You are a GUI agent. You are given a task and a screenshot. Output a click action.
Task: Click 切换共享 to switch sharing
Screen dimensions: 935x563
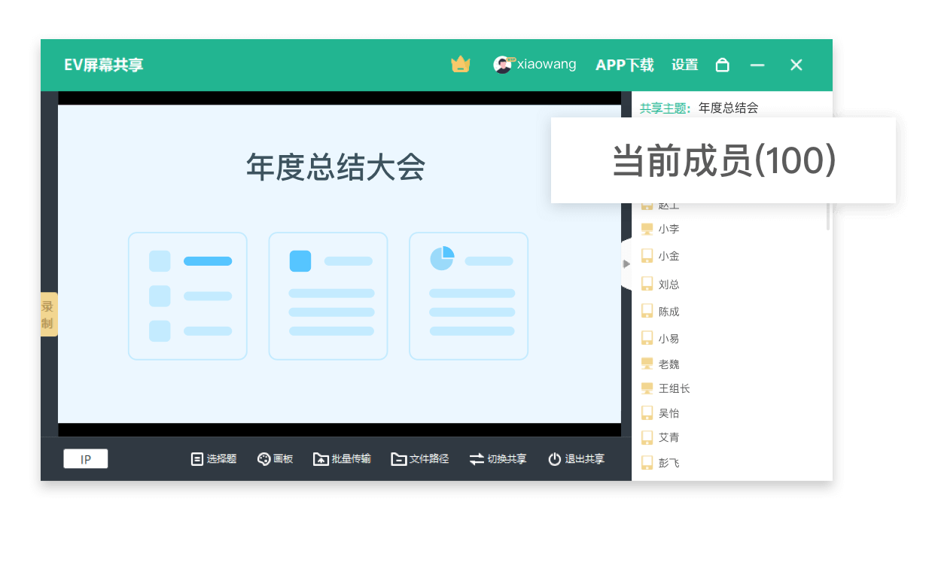point(498,459)
